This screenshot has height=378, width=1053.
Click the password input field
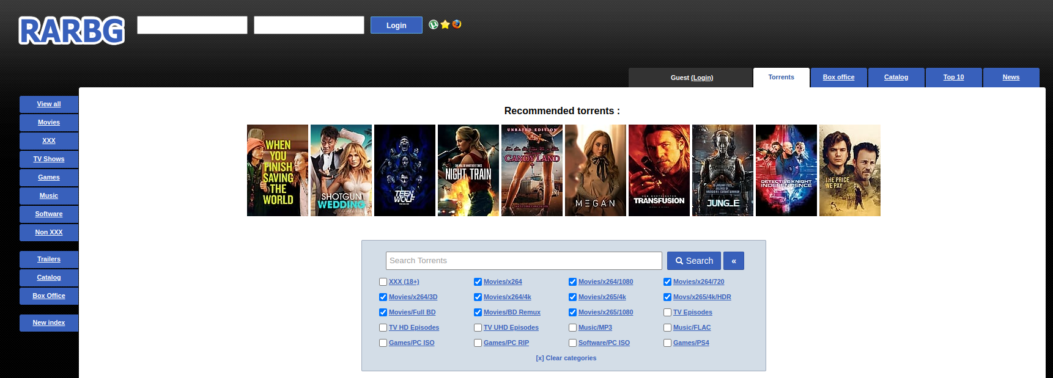[309, 25]
